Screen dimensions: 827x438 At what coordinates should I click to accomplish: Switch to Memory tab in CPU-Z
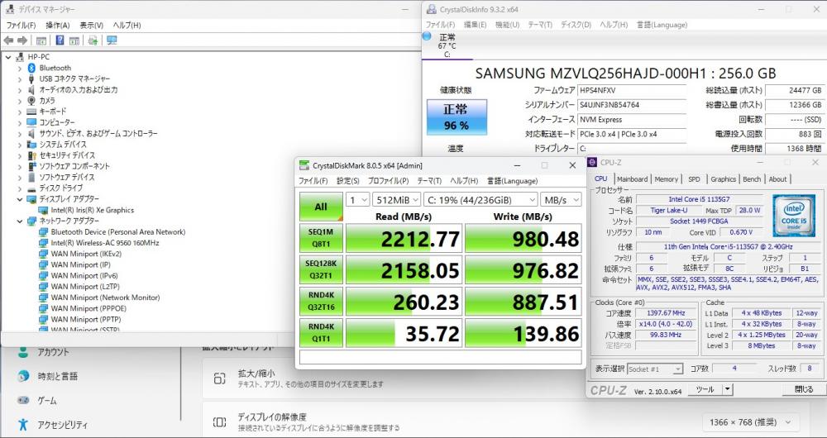tap(666, 179)
